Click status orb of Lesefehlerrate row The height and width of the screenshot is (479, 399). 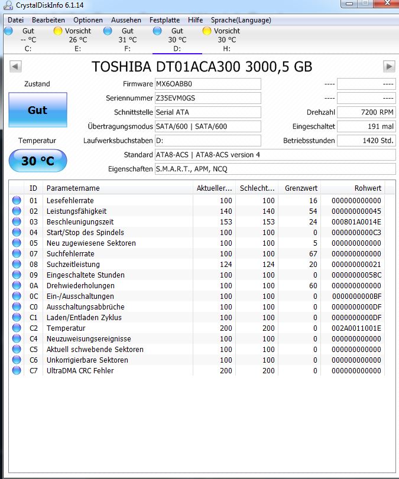pos(17,200)
